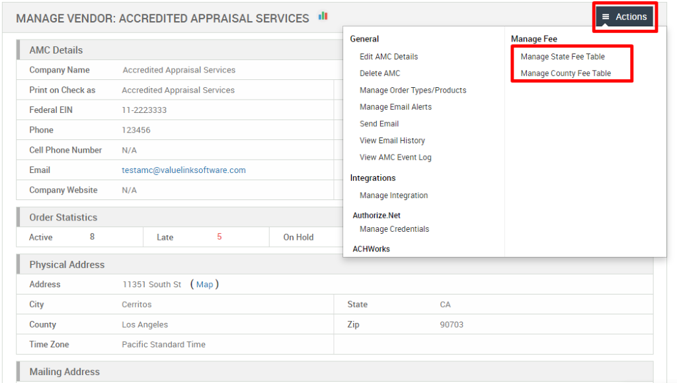Click the State value CA
Viewport: 677px width, 383px height.
445,304
